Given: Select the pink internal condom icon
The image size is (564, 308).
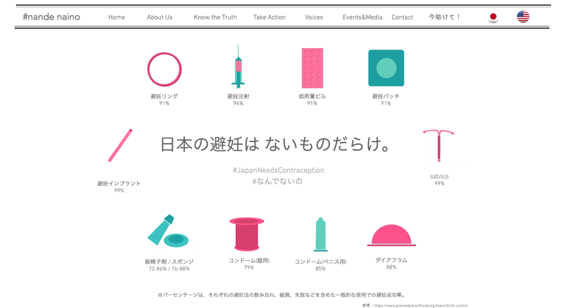Looking at the screenshot, I should click(x=247, y=234).
